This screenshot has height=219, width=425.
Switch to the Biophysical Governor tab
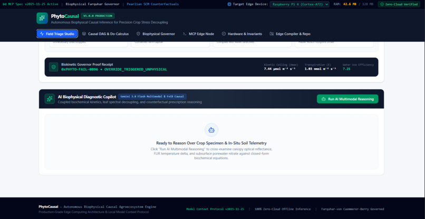point(156,34)
